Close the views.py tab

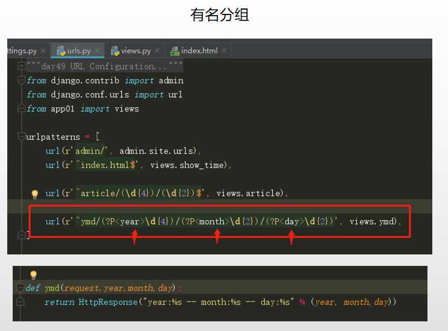157,51
